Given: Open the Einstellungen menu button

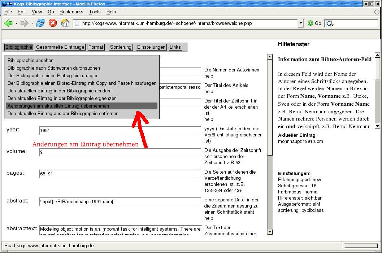Looking at the screenshot, I should click(x=151, y=47).
